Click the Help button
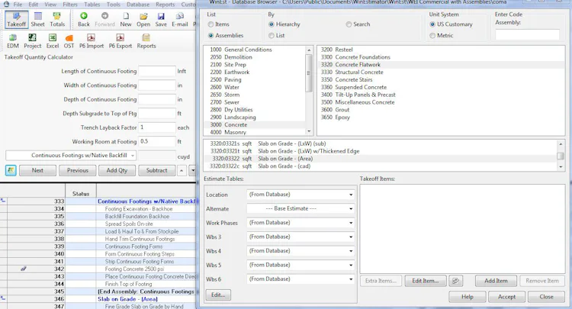572x309 pixels. click(468, 297)
